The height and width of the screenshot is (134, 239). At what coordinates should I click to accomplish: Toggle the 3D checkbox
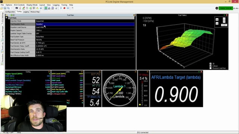[211, 64]
